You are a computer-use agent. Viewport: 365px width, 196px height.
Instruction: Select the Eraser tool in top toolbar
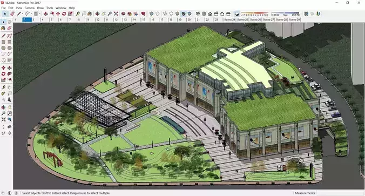[12, 14]
